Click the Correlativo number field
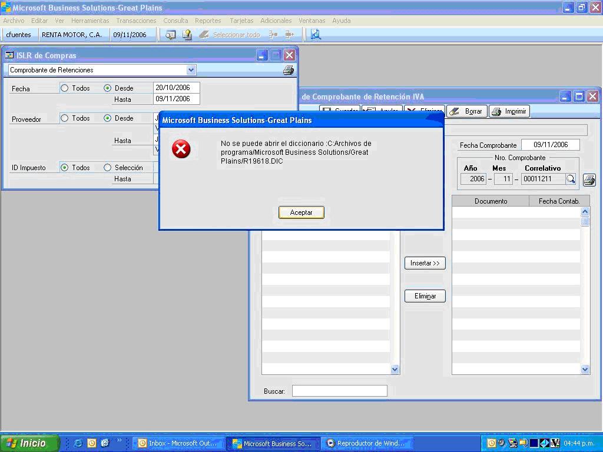 (544, 179)
